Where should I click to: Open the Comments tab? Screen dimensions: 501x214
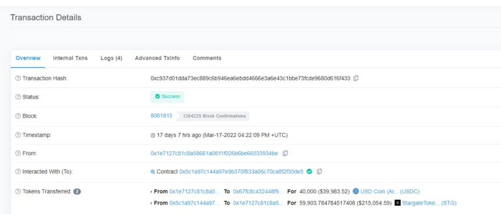[x=207, y=58]
